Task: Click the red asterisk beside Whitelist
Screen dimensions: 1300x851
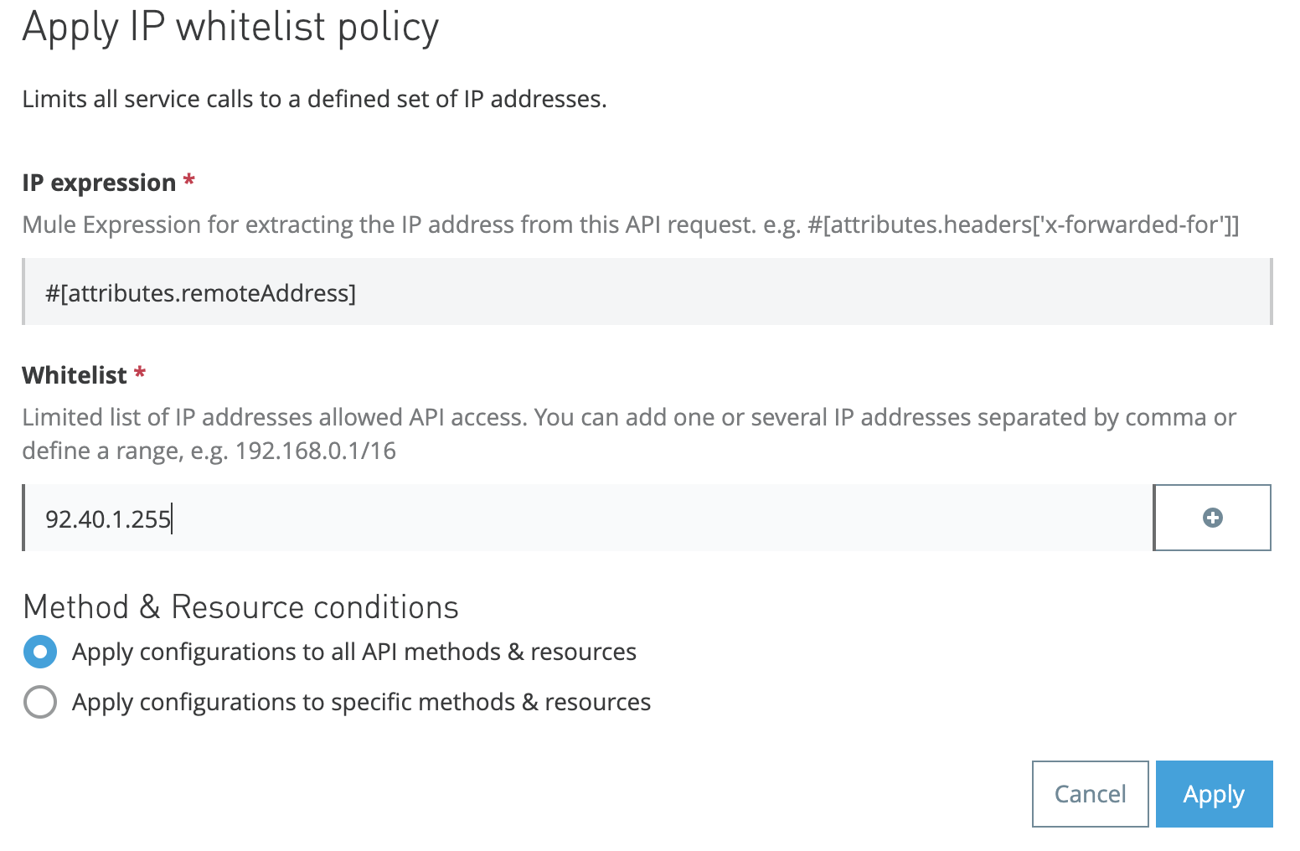Action: 140,374
